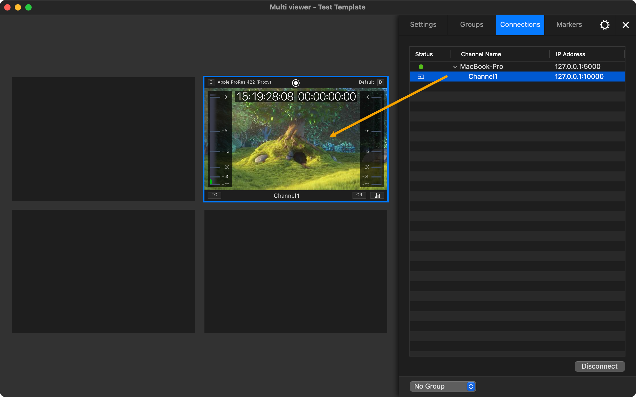Open the Markers tab

[569, 24]
